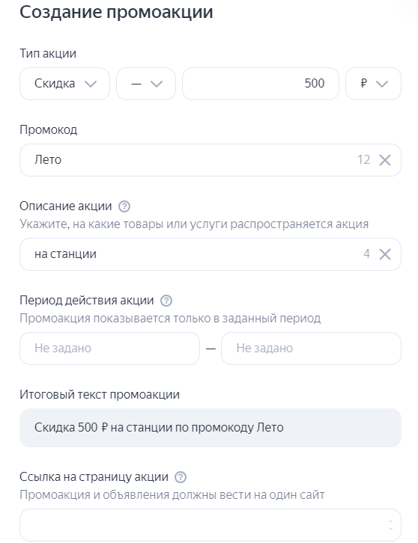Click the Промокод field label

pyautogui.click(x=48, y=130)
